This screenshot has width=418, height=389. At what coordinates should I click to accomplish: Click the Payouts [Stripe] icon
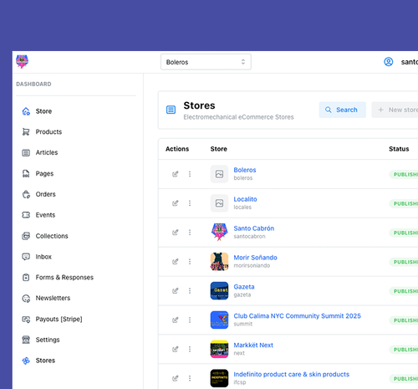(x=26, y=319)
